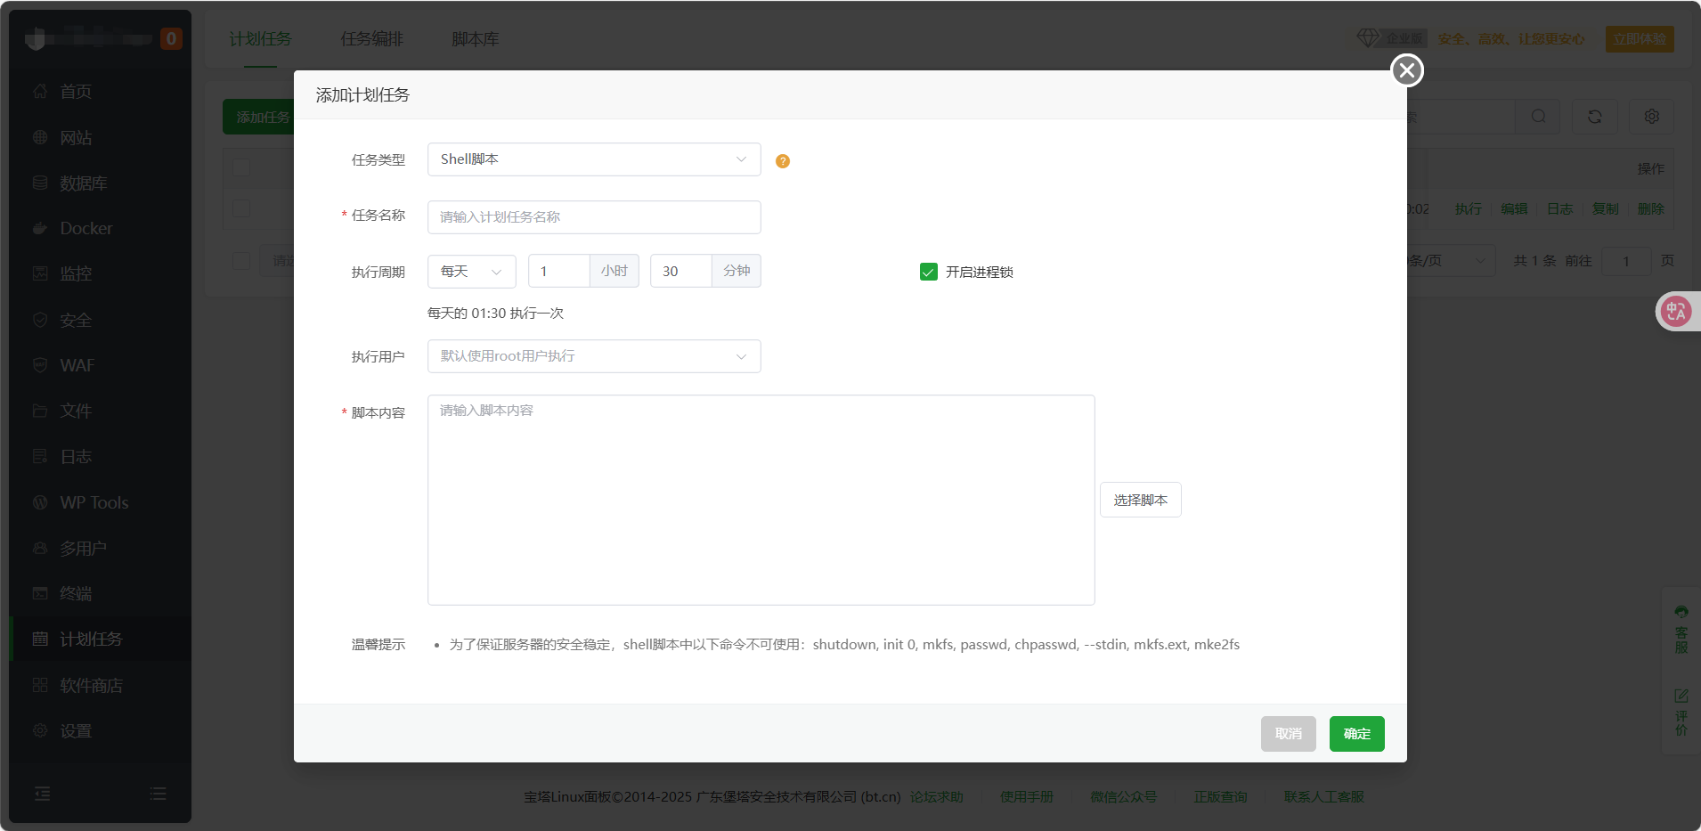Click the search magnifier icon
This screenshot has height=831, width=1701.
tap(1538, 117)
